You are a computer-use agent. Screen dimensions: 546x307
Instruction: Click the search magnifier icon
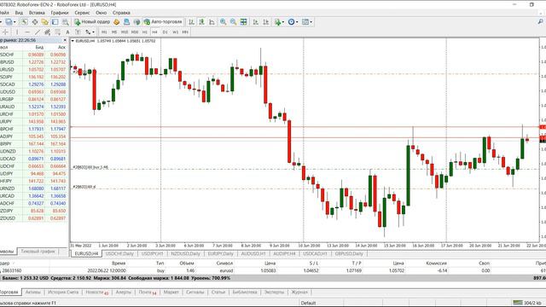[x=540, y=22]
